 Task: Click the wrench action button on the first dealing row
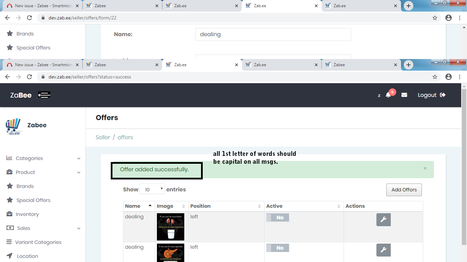coord(383,220)
